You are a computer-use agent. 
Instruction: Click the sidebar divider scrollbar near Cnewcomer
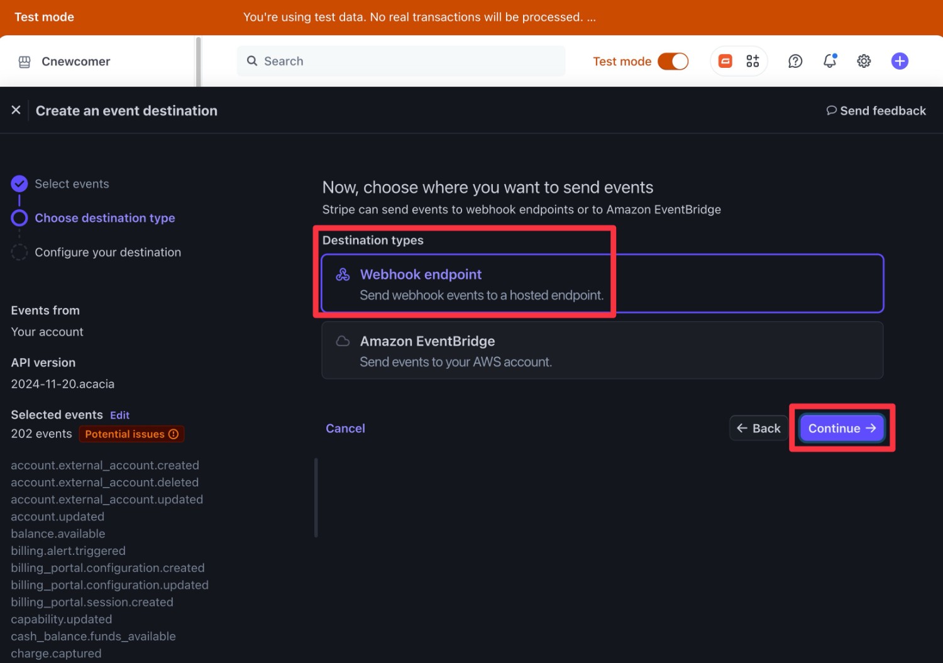pyautogui.click(x=198, y=62)
